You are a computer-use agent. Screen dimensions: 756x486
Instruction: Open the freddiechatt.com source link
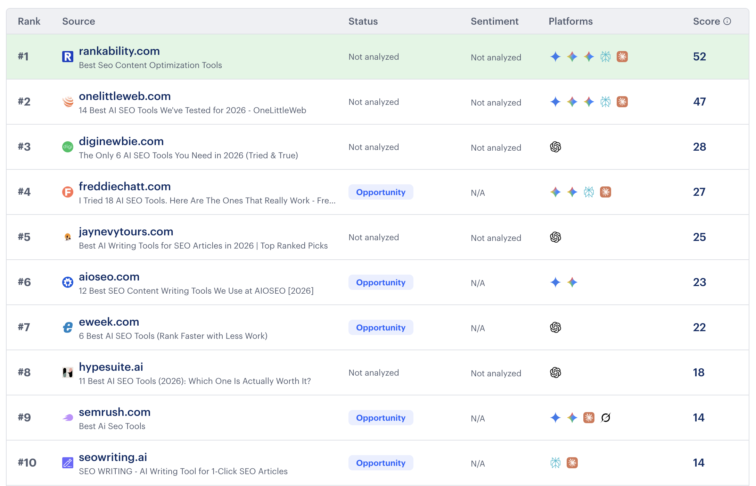click(x=125, y=186)
